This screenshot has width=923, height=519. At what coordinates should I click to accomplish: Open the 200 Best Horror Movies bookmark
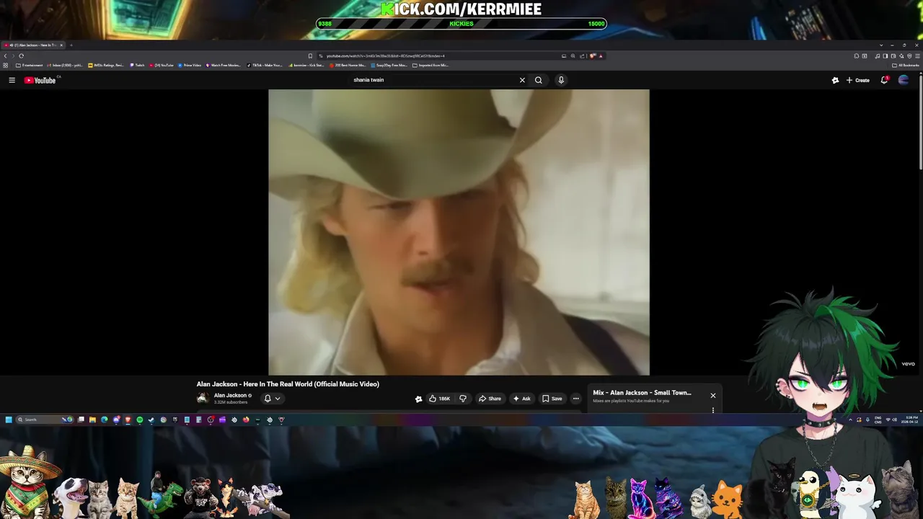[x=348, y=65]
